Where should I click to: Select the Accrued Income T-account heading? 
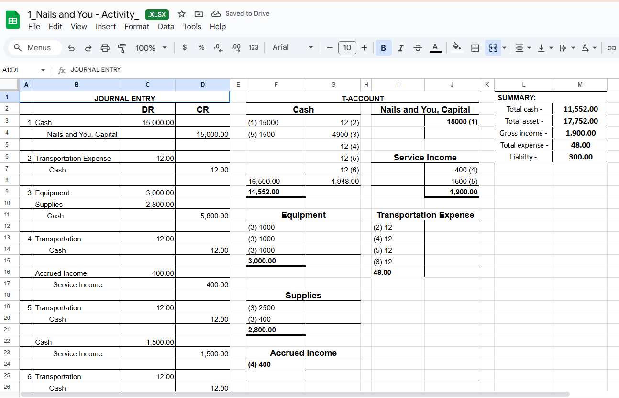point(303,353)
